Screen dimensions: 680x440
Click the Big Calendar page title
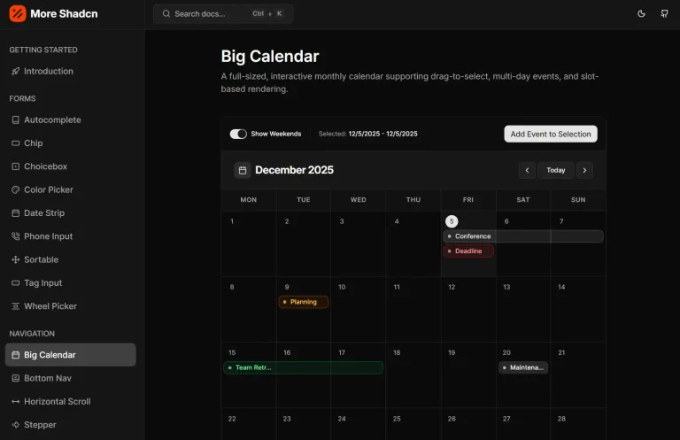270,57
